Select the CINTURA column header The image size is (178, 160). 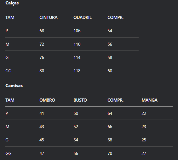tap(49, 17)
